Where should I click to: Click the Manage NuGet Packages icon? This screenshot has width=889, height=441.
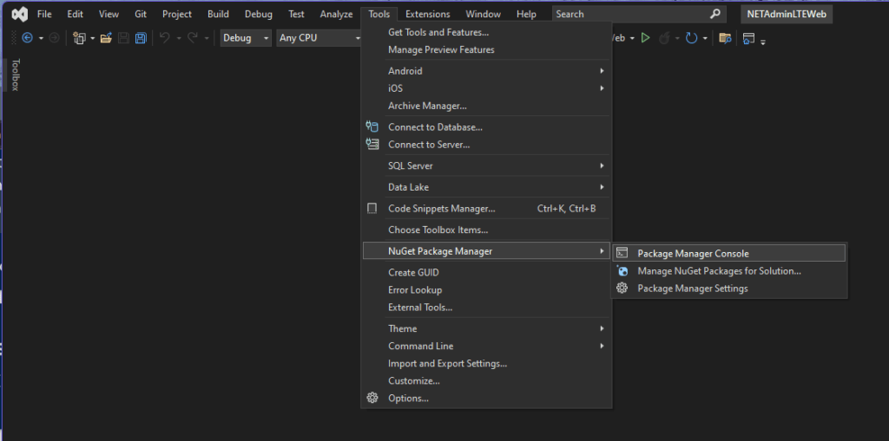(x=622, y=270)
